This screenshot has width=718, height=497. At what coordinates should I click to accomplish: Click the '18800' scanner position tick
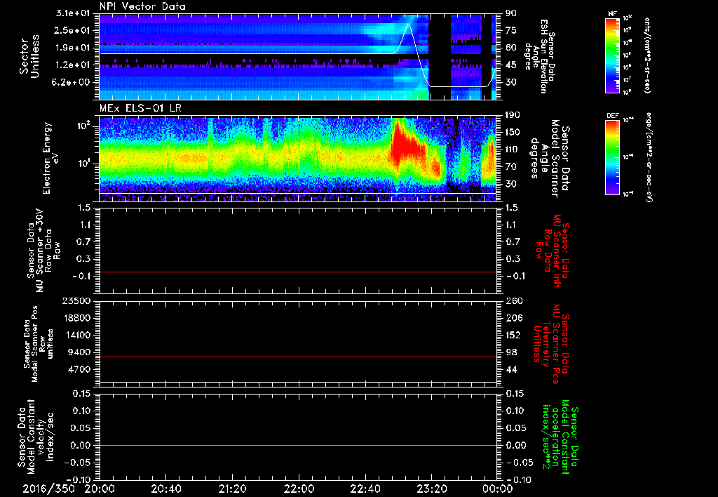[76, 318]
